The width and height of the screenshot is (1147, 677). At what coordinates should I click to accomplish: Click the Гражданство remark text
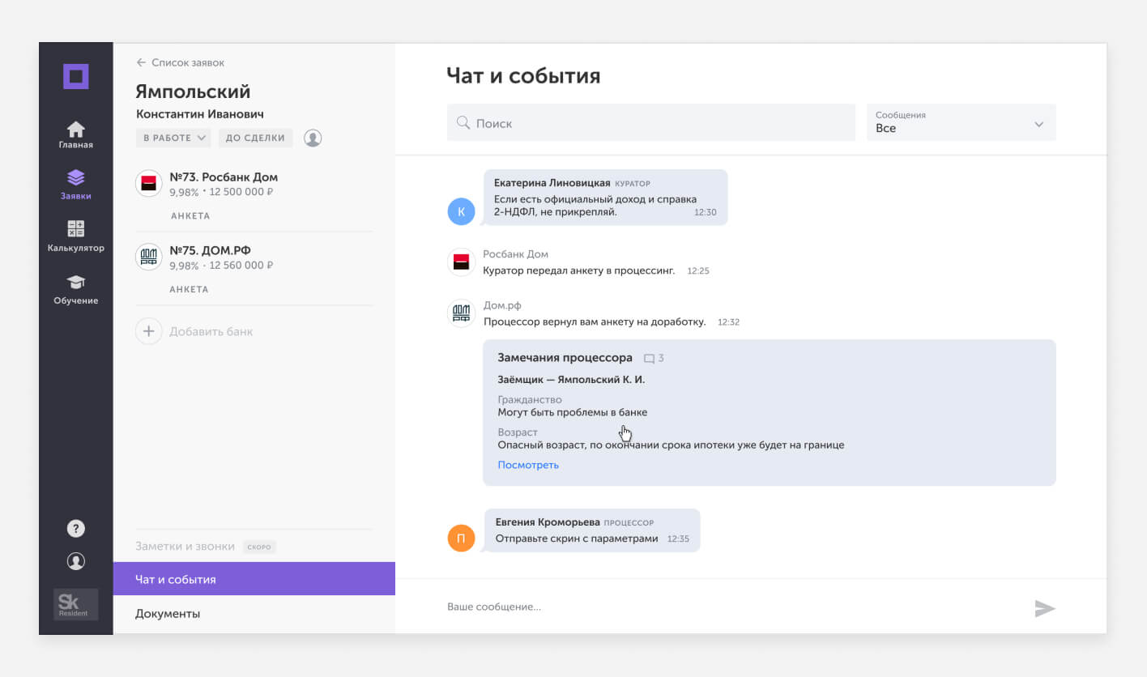point(573,412)
